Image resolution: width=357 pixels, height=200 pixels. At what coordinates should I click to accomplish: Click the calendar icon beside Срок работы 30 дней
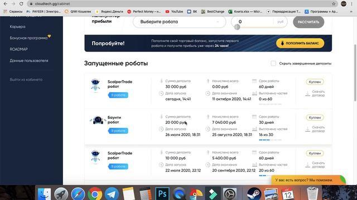tap(254, 117)
